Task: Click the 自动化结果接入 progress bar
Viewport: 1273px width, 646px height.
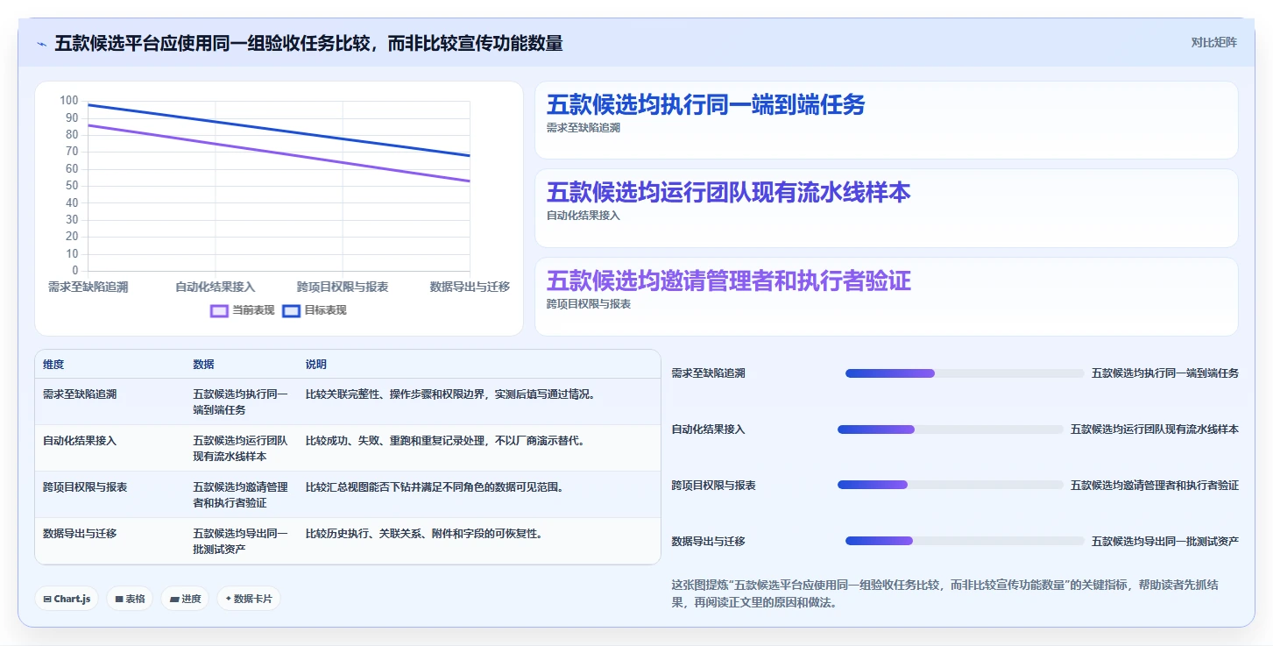Action: 951,429
